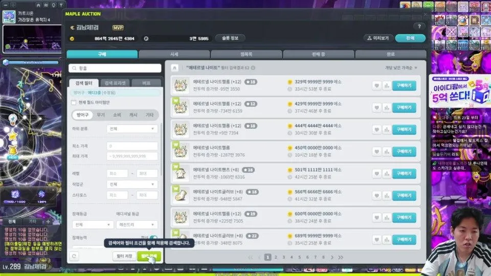Viewport: 491px width, 276px height.
Task: Open price chart icon for 501억 나이트팬츠 listing
Action: pyautogui.click(x=387, y=174)
